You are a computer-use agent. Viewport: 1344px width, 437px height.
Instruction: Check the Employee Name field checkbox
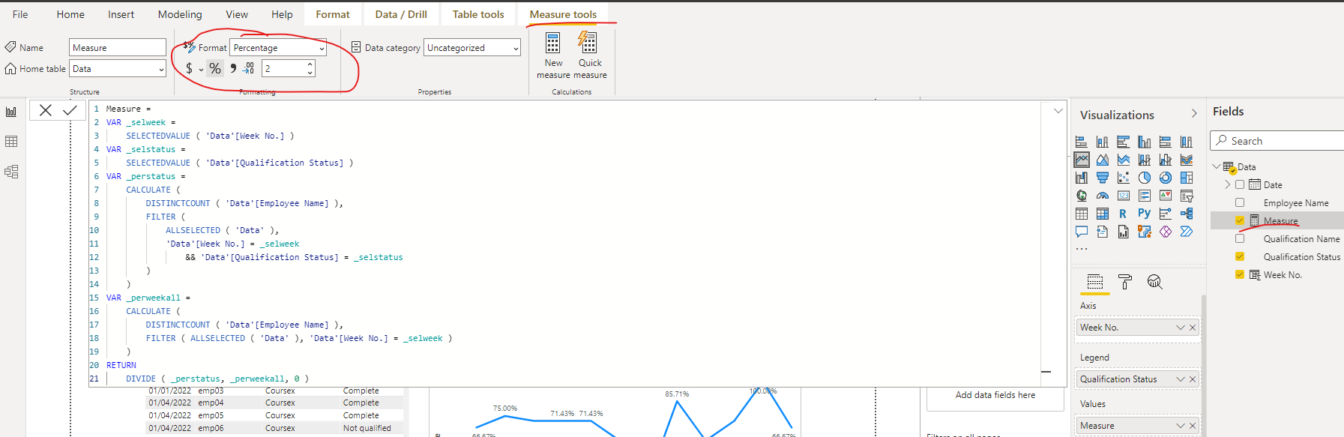pyautogui.click(x=1240, y=202)
